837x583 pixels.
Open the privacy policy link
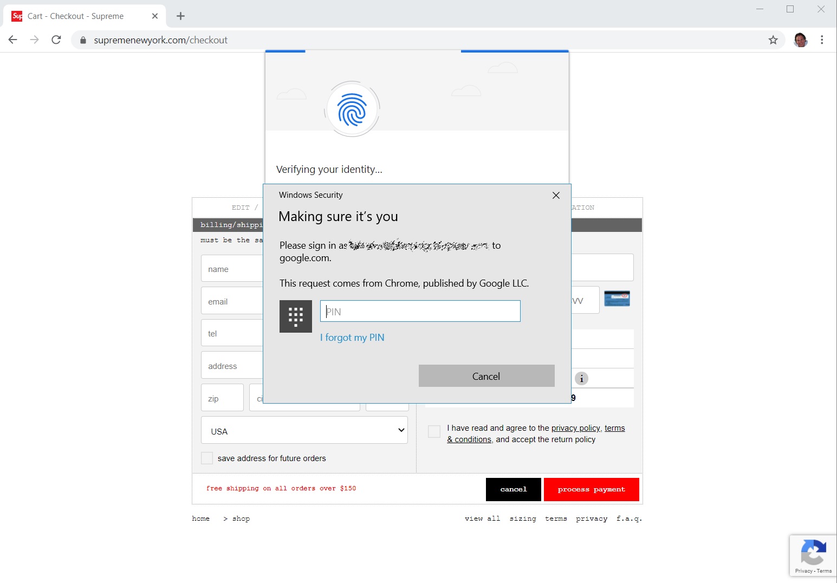click(x=575, y=428)
